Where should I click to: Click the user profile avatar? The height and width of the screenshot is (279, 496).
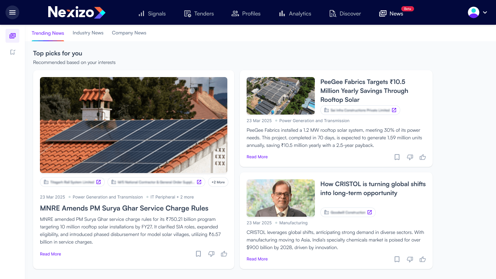click(474, 12)
